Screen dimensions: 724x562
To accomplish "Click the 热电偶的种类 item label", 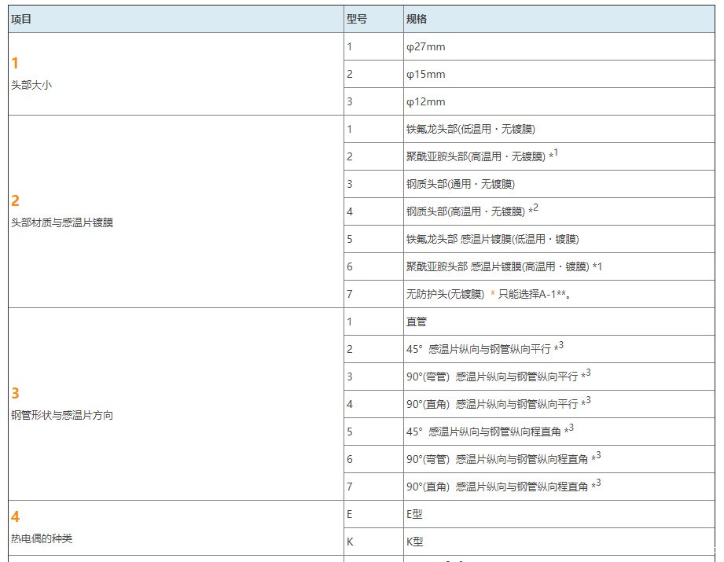I will (x=42, y=538).
